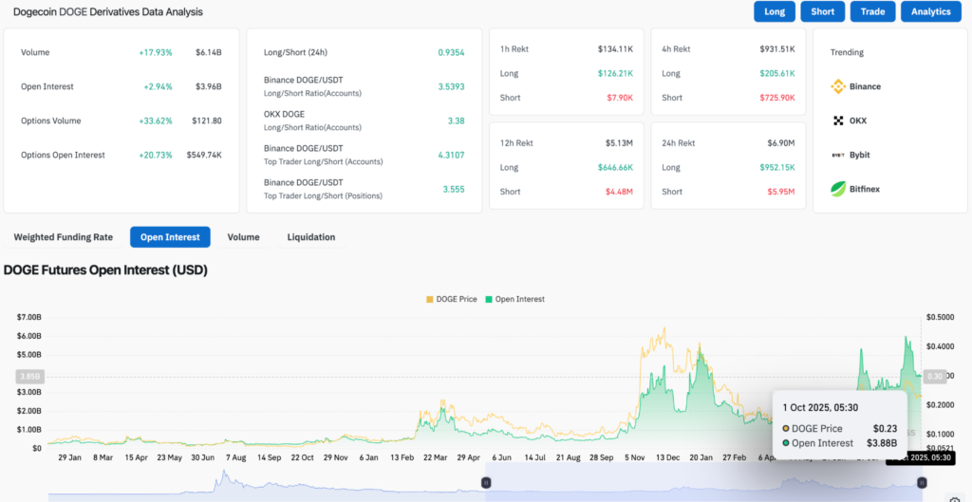The height and width of the screenshot is (502, 972).
Task: Click the Bybit logo icon
Action: [x=838, y=155]
